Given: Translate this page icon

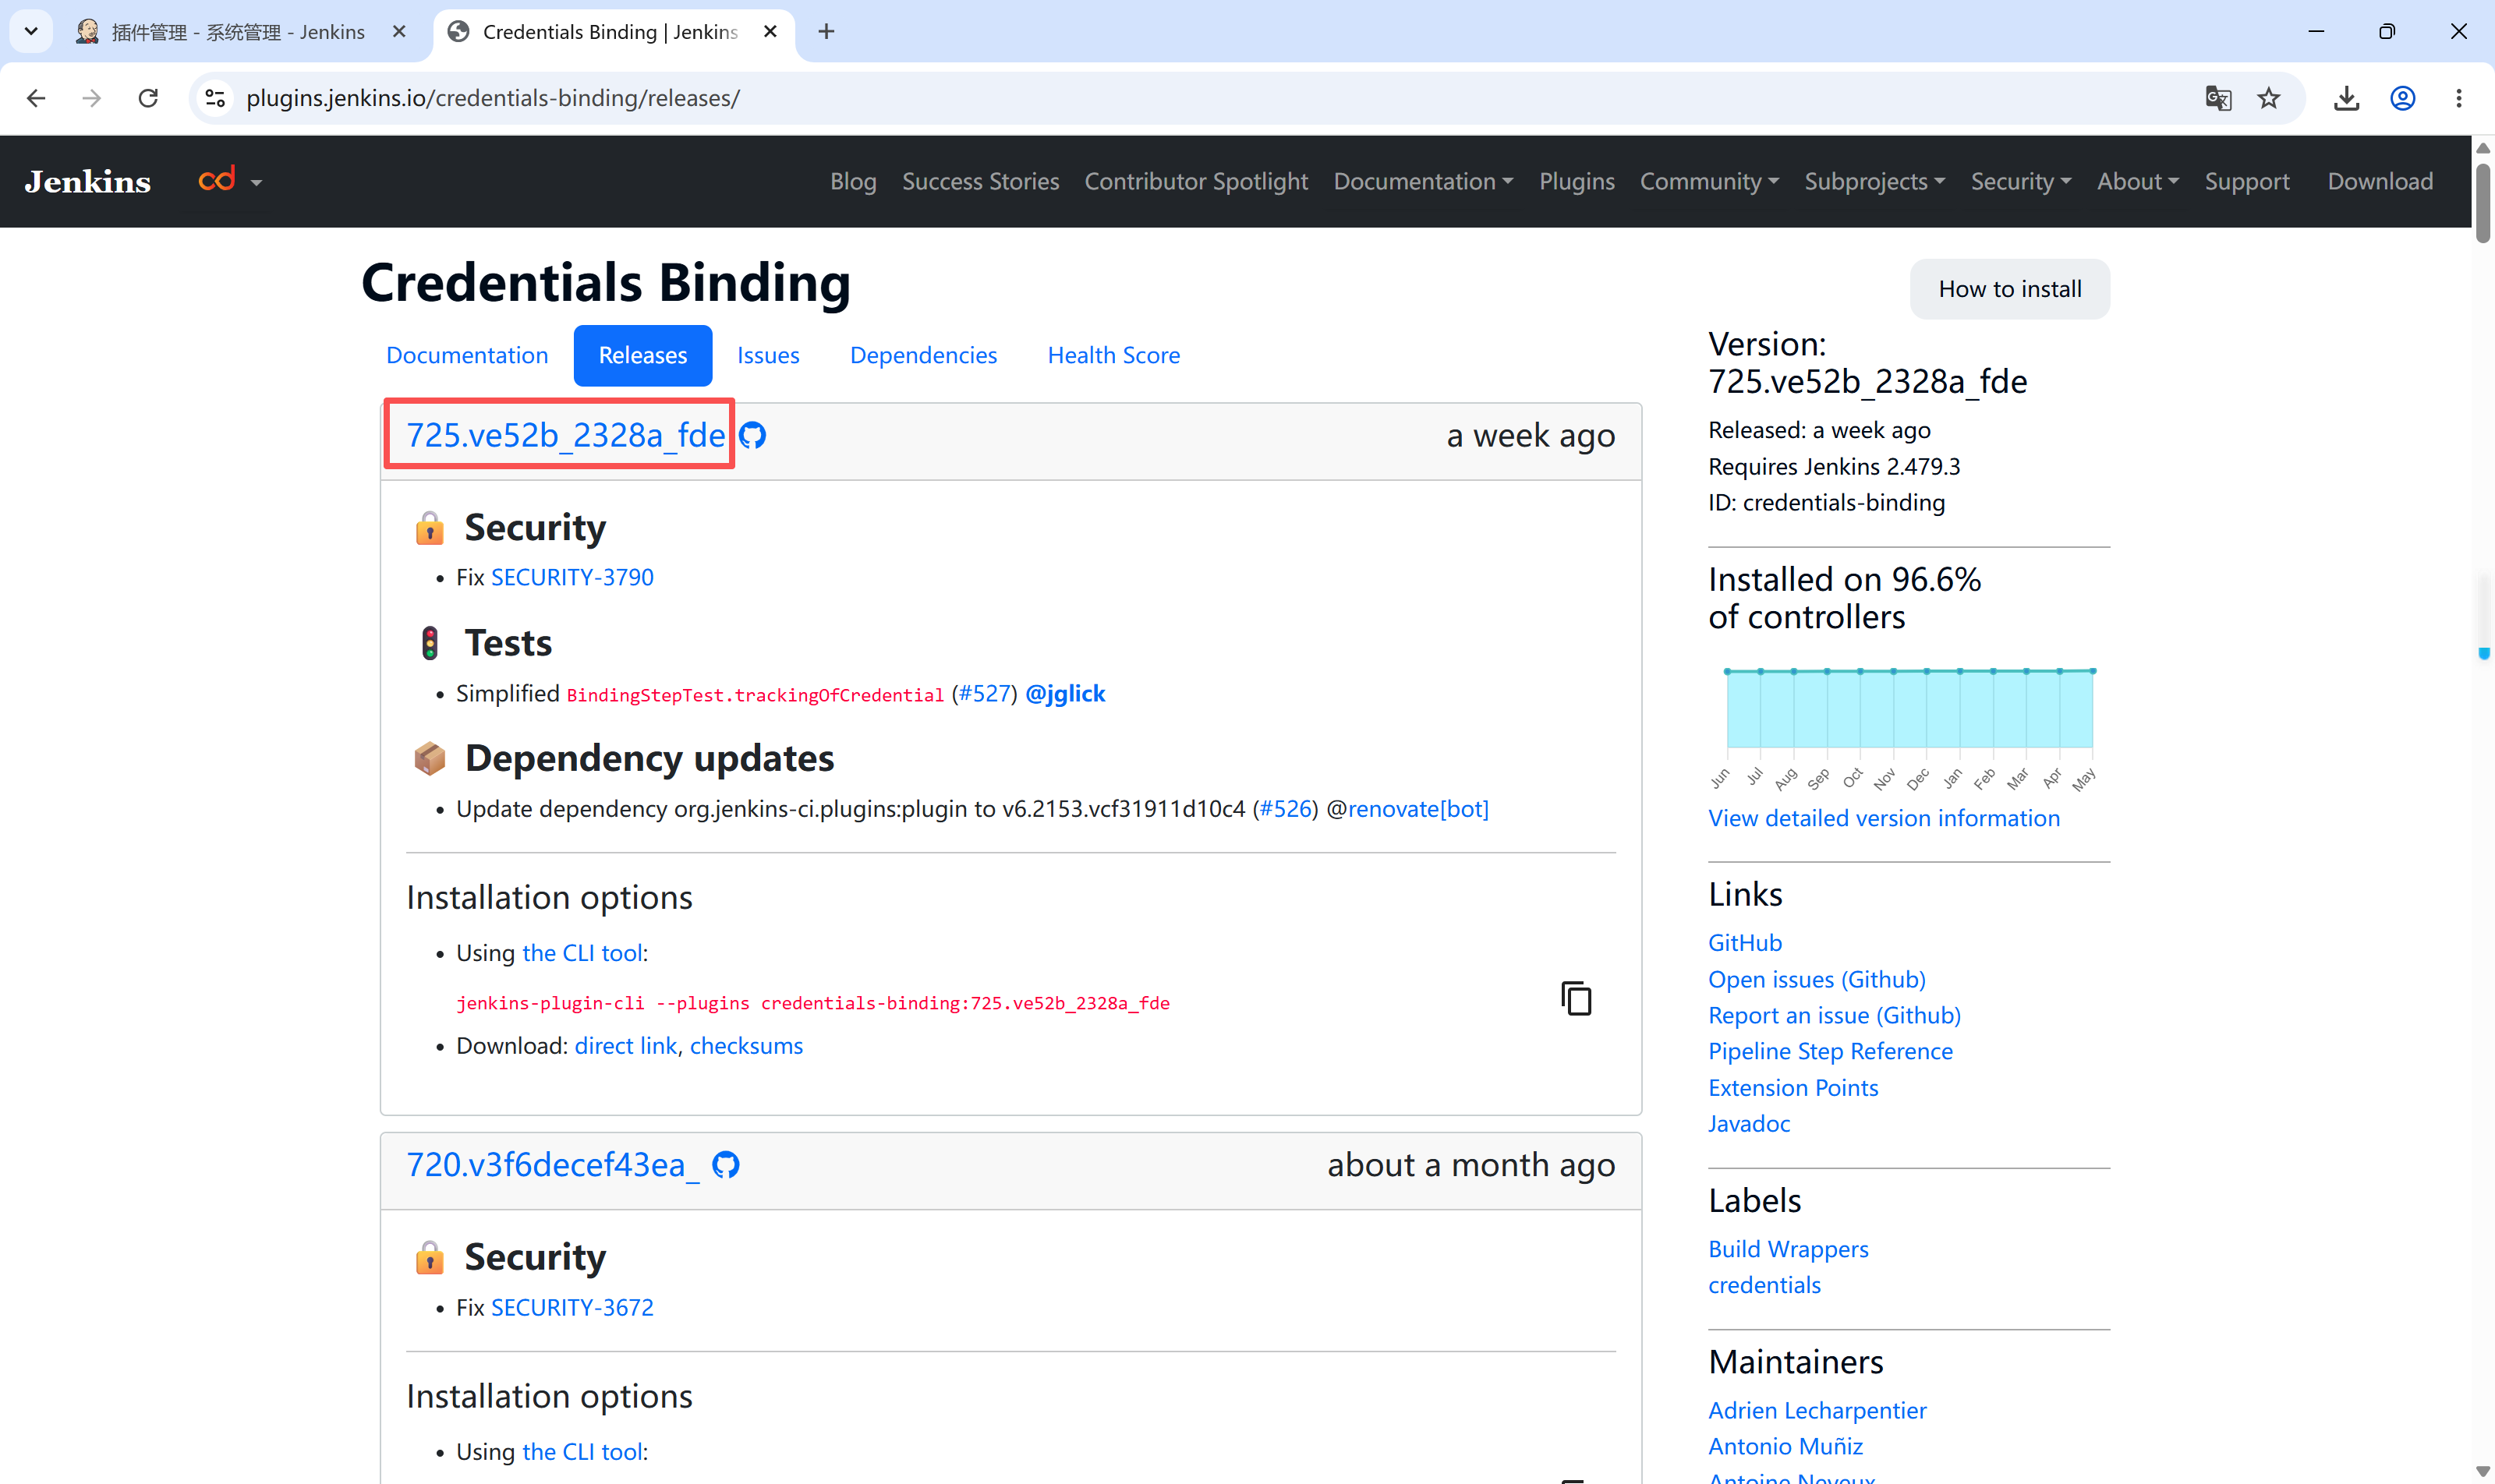Looking at the screenshot, I should [x=2218, y=98].
